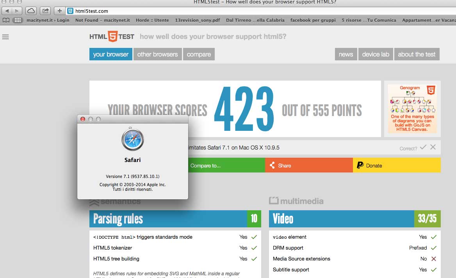Open the hamburger menu on the page

click(x=5, y=37)
